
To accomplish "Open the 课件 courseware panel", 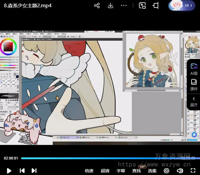I will (194, 85).
